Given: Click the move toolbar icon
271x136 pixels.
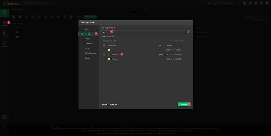Looking at the screenshot, I should [33, 17].
